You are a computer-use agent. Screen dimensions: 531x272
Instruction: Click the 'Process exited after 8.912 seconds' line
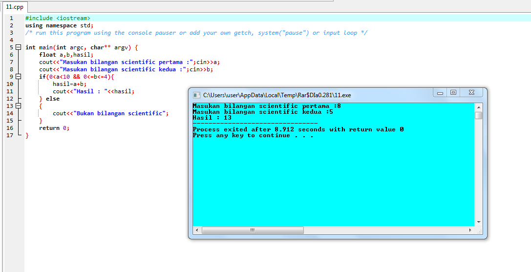tap(298, 129)
